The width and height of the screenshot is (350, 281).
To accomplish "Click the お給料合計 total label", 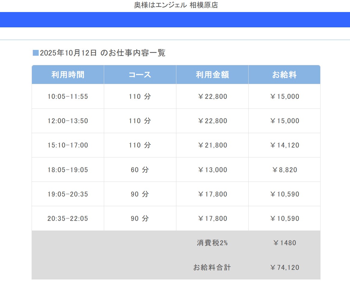I will (x=212, y=267).
